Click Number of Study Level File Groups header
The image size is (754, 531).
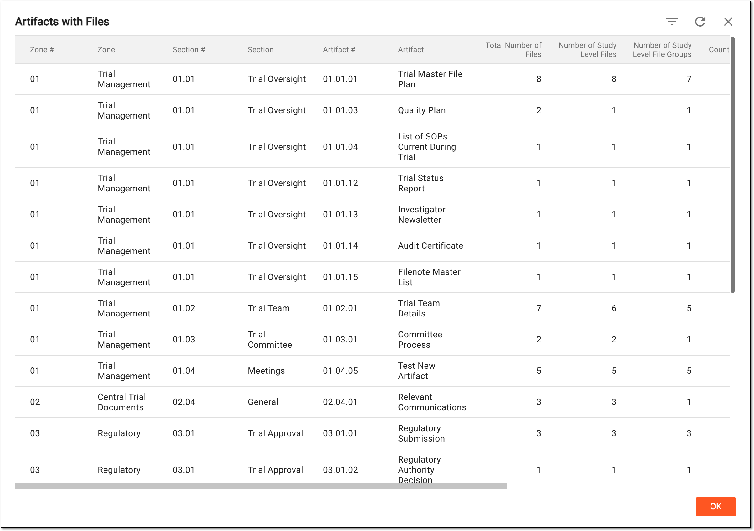point(662,49)
